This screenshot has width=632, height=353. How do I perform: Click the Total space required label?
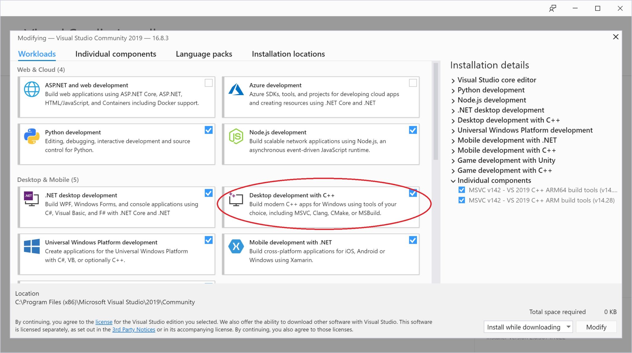click(557, 312)
